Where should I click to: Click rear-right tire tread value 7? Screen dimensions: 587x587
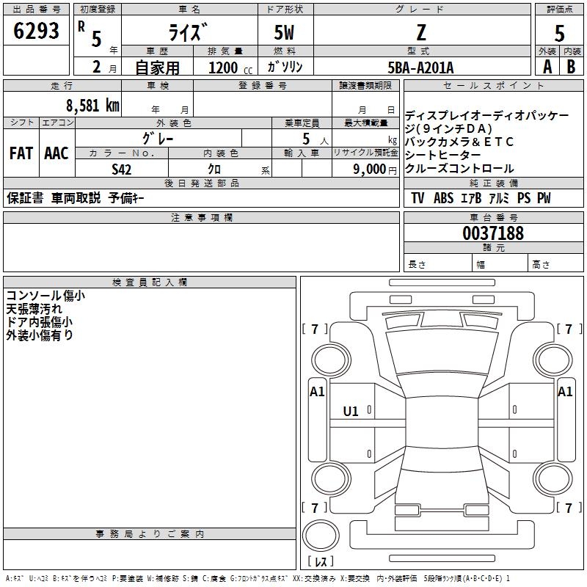569,508
